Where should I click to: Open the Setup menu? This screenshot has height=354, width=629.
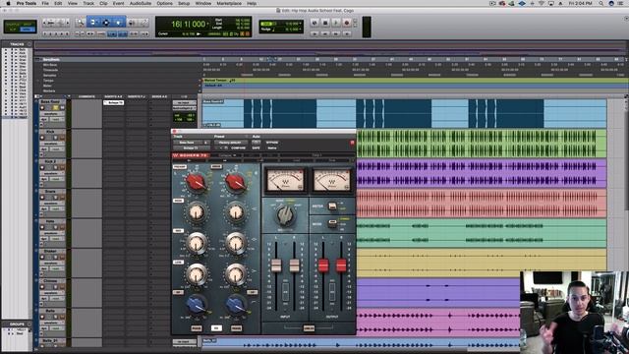point(184,3)
